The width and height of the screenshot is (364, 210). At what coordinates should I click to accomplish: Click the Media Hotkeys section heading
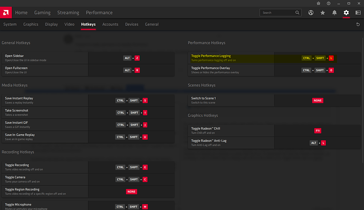pyautogui.click(x=15, y=85)
